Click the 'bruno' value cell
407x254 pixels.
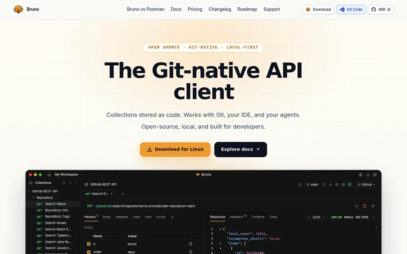tap(155, 244)
